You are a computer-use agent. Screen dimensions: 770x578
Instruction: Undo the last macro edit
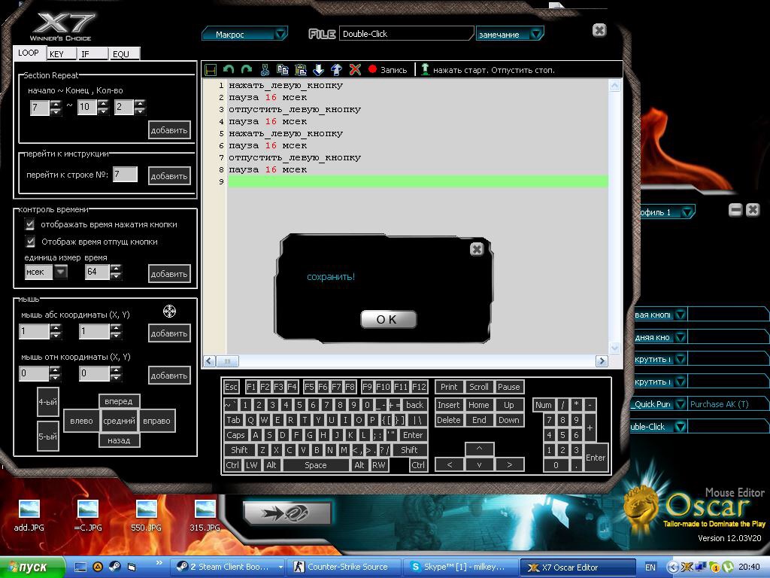click(229, 70)
